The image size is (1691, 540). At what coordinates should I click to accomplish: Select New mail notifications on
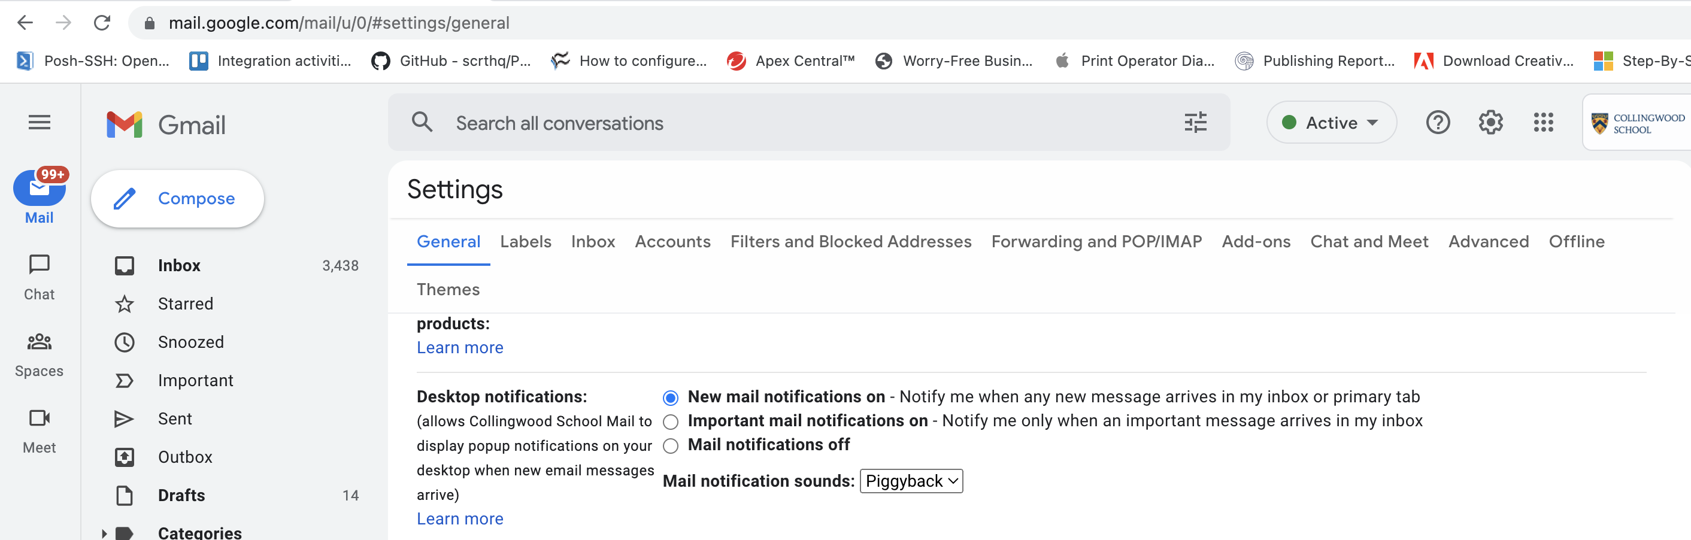(670, 398)
